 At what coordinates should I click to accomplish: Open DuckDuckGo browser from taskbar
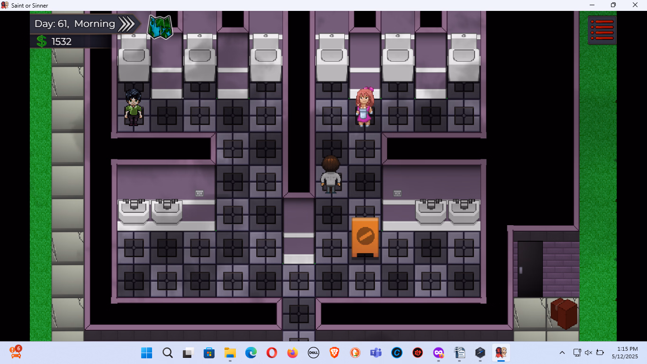point(355,353)
